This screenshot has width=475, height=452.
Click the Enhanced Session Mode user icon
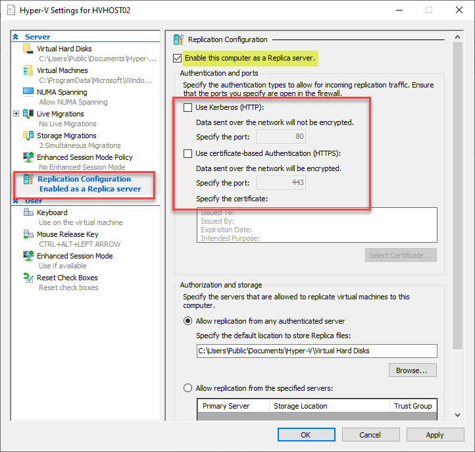28,256
